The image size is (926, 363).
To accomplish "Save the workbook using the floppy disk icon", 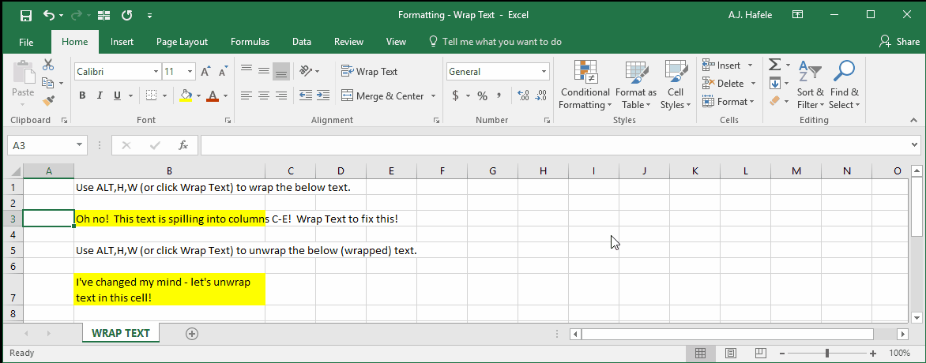I will (x=26, y=15).
